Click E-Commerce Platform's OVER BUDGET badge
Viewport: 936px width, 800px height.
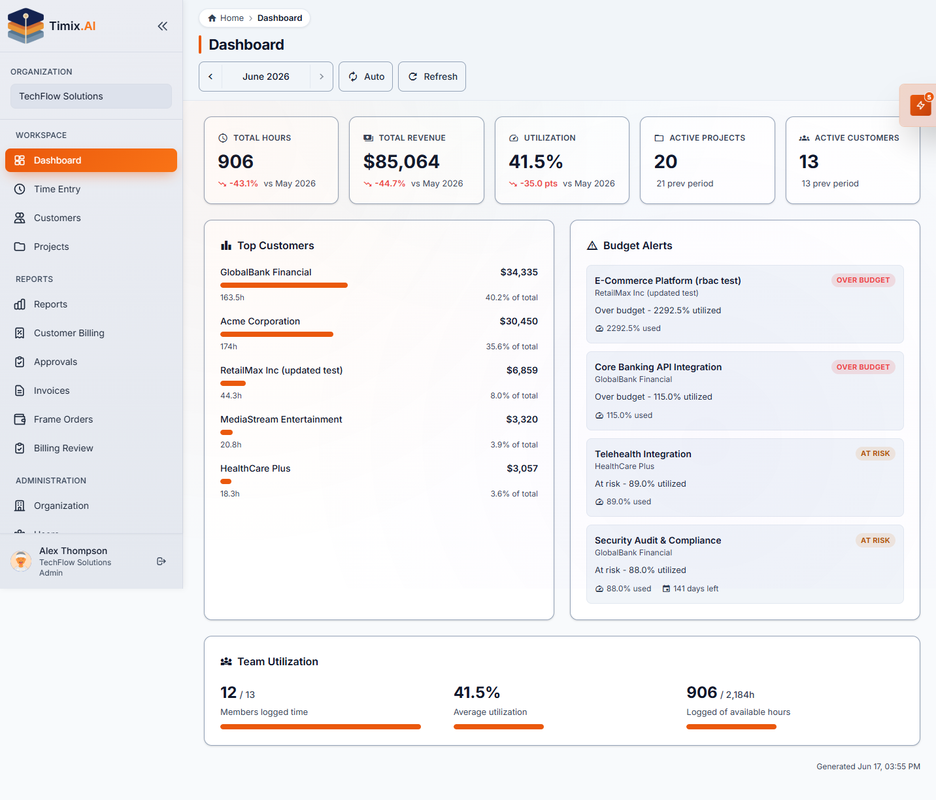pyautogui.click(x=863, y=280)
